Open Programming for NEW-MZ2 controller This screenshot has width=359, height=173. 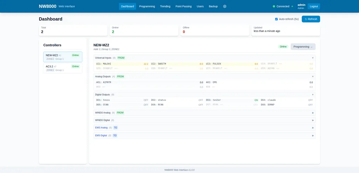point(303,47)
